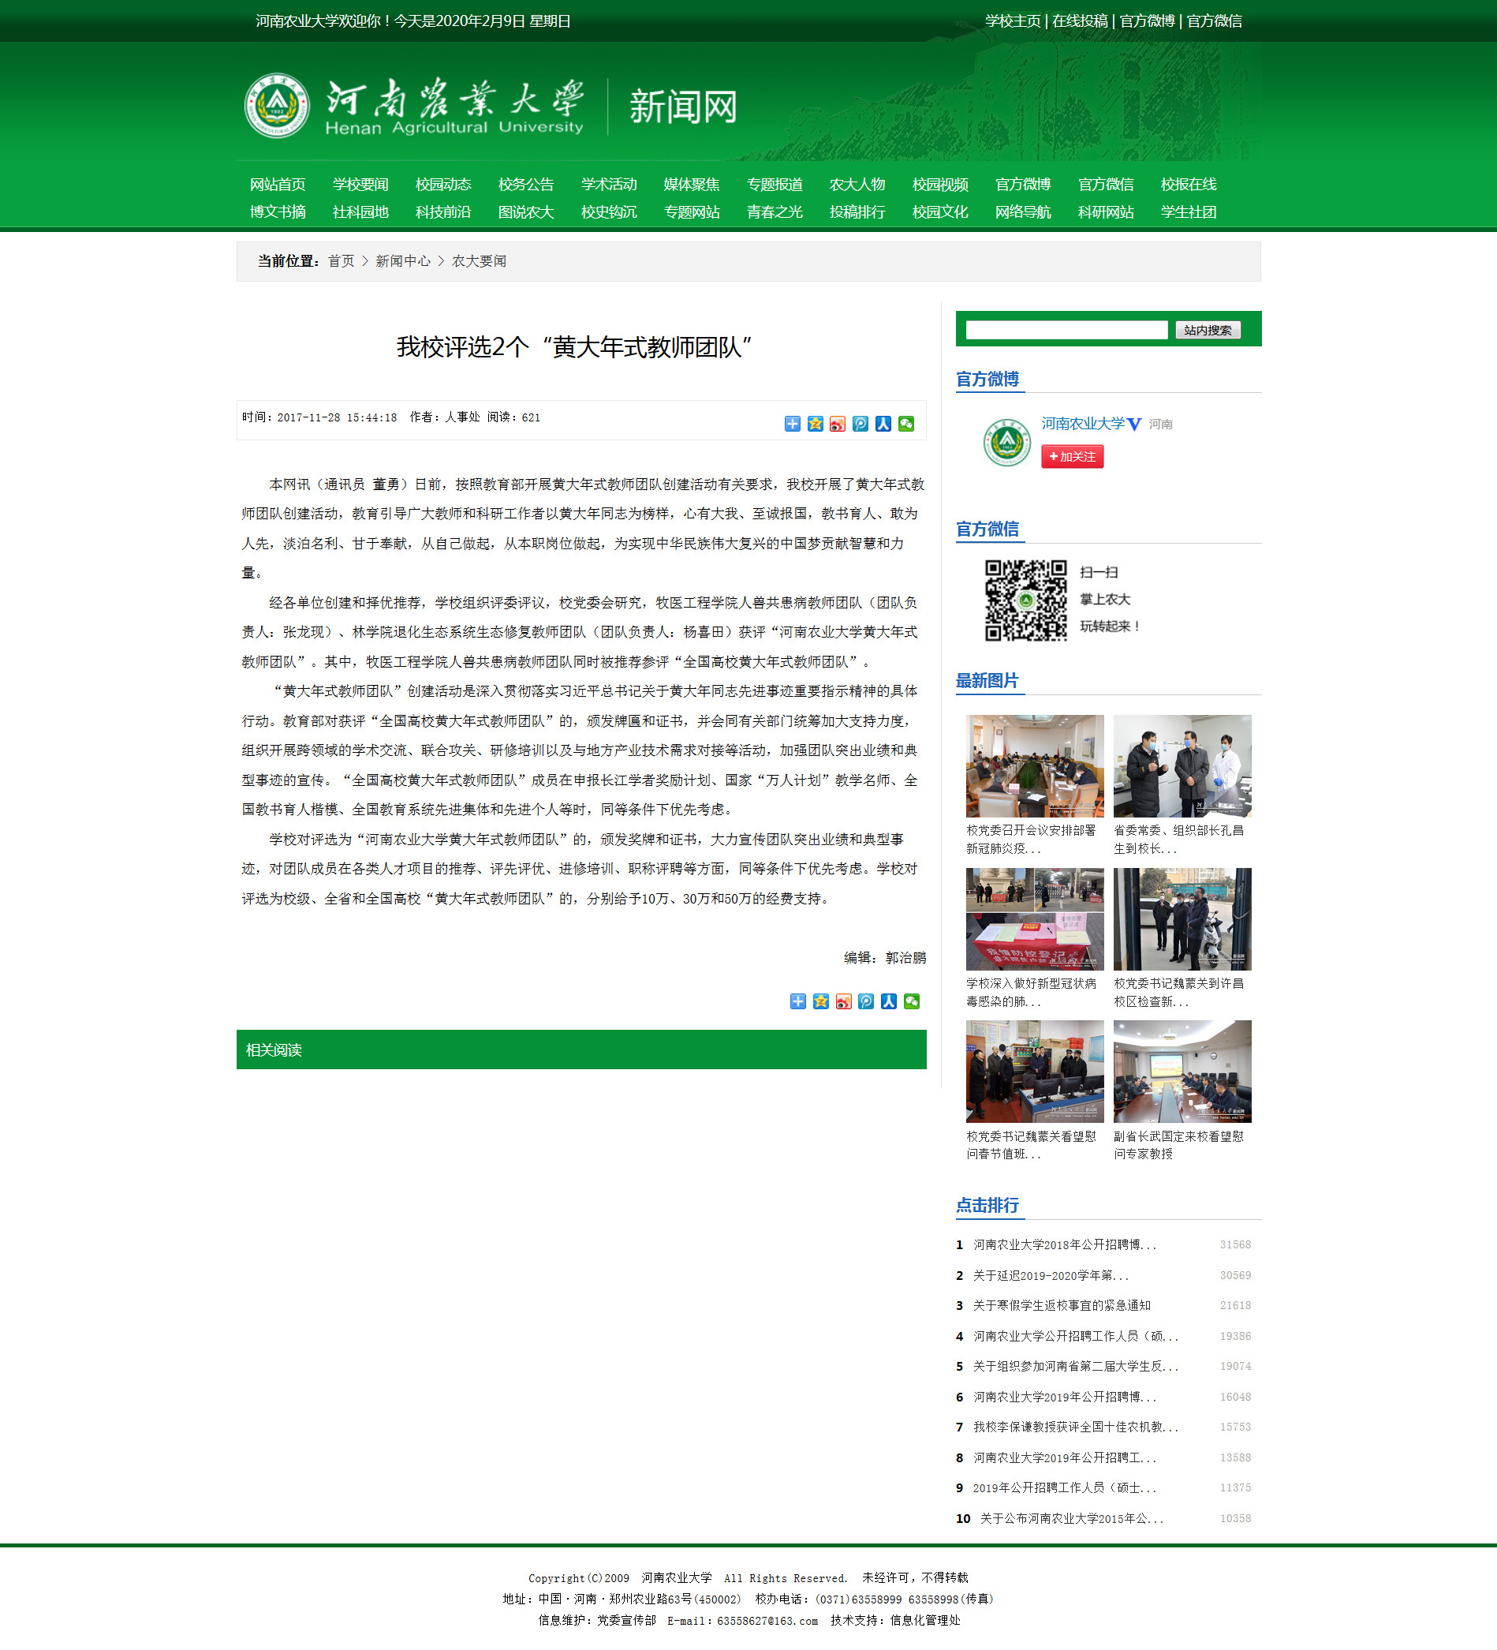Open more share options below the editor credit
Image resolution: width=1497 pixels, height=1650 pixels.
pyautogui.click(x=797, y=1002)
